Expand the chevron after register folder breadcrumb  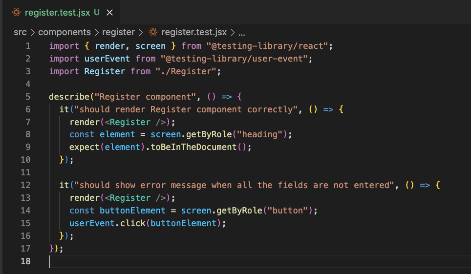point(141,32)
